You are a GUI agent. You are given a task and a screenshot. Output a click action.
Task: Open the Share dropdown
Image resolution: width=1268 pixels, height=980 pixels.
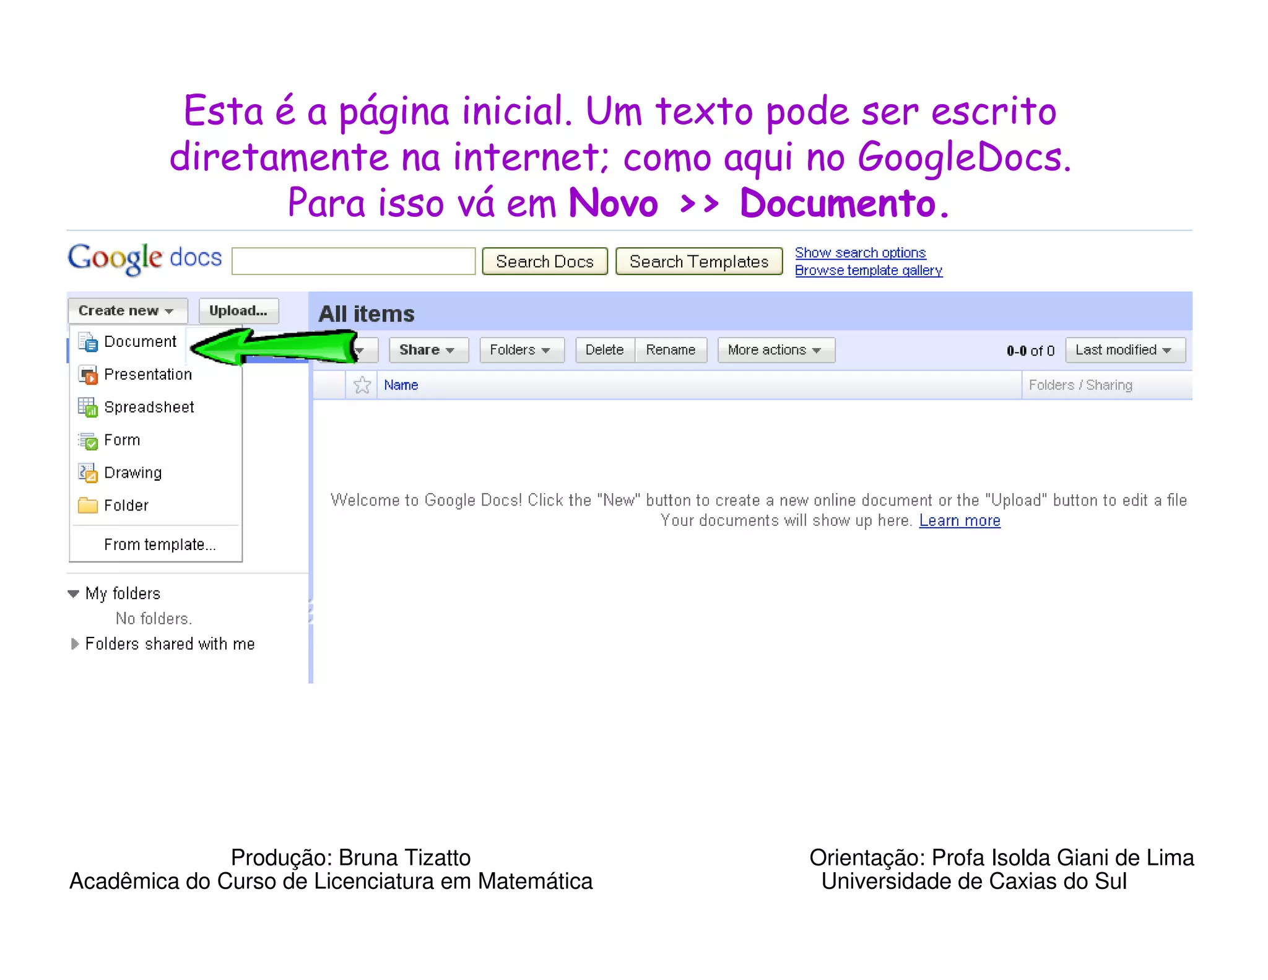[x=428, y=350]
